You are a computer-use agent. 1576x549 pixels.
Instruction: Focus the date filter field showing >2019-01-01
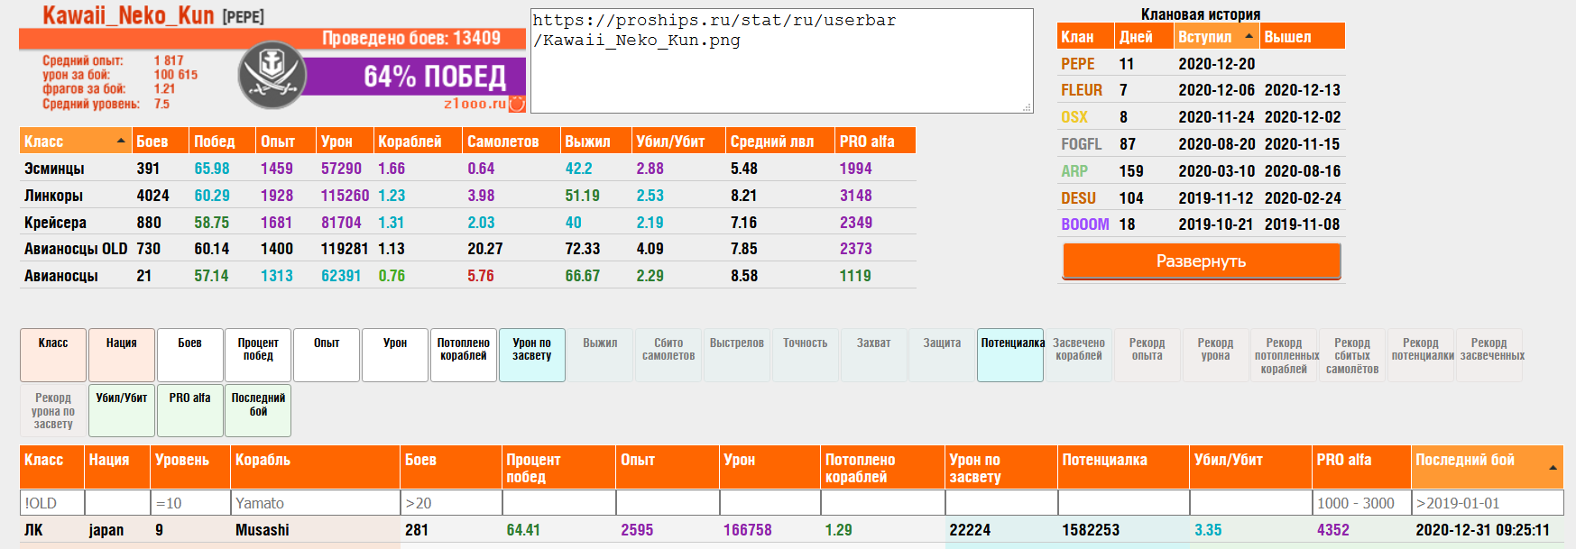[1488, 503]
